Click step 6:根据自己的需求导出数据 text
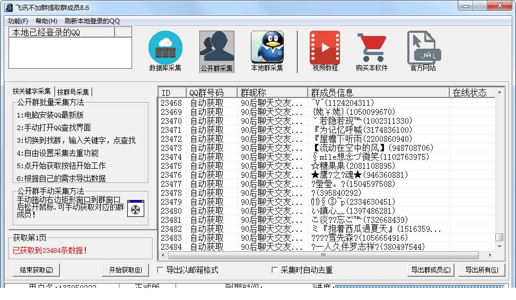 coord(61,178)
